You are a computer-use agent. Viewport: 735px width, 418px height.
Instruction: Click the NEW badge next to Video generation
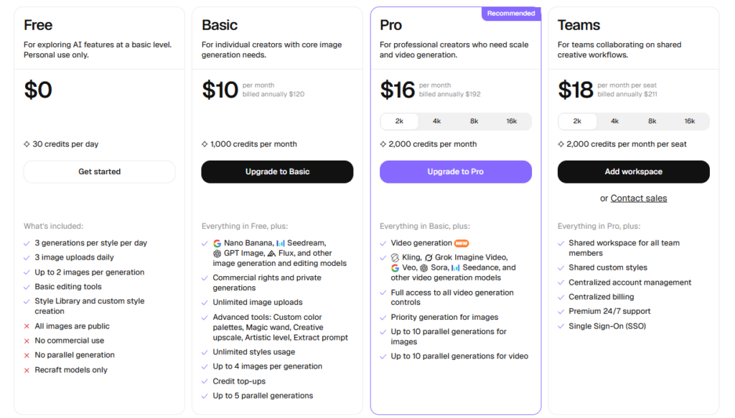[462, 243]
